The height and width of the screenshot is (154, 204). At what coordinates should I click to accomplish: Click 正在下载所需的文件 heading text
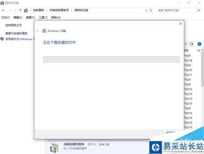(60, 42)
